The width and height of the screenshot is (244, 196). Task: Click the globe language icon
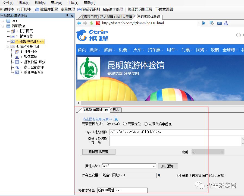(x=238, y=35)
